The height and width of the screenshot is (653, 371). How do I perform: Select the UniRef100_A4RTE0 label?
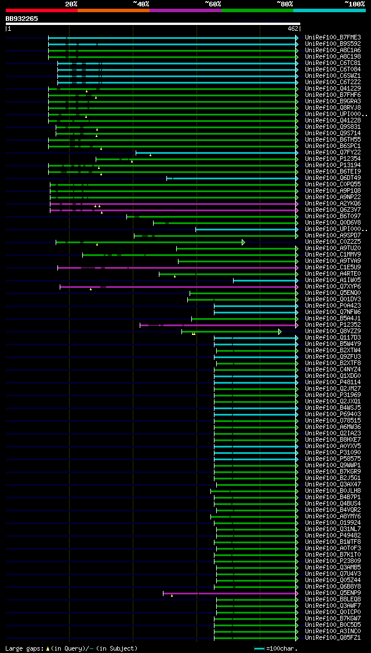(x=333, y=273)
